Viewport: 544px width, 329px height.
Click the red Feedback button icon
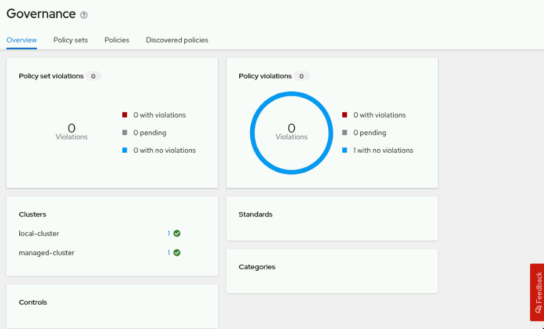[x=538, y=309]
